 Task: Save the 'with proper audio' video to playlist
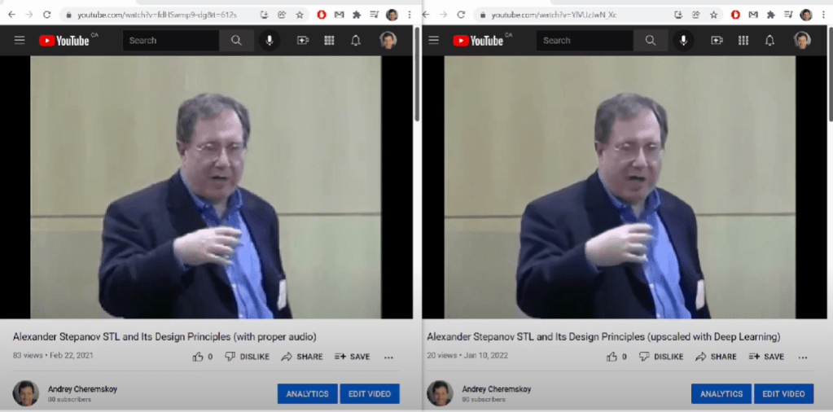tap(352, 357)
